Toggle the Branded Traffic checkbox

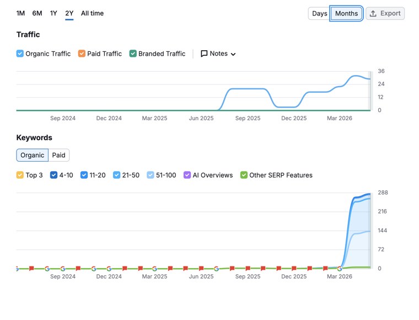[x=133, y=54]
